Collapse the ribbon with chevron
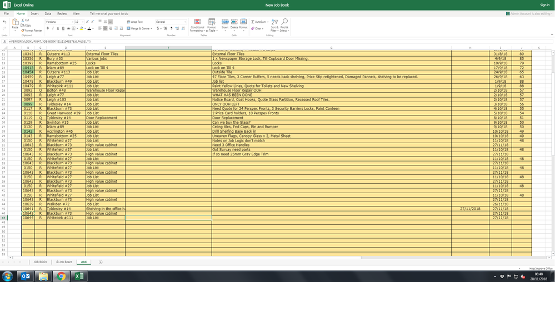 (x=552, y=34)
